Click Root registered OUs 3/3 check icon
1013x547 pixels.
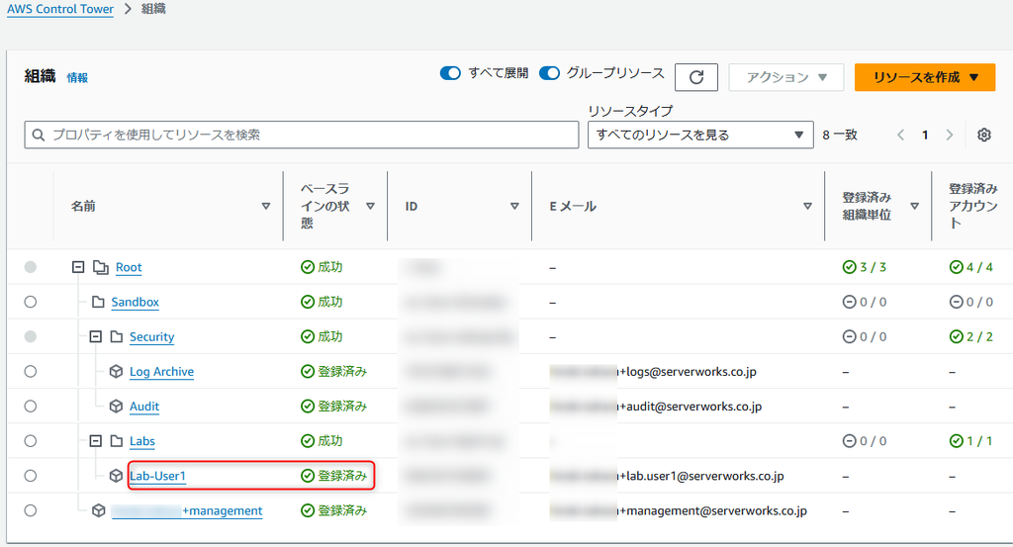[x=849, y=267]
